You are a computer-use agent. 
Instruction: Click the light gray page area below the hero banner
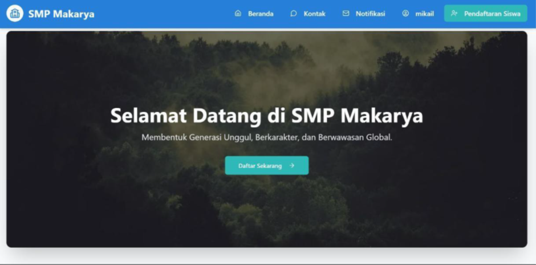(x=267, y=256)
